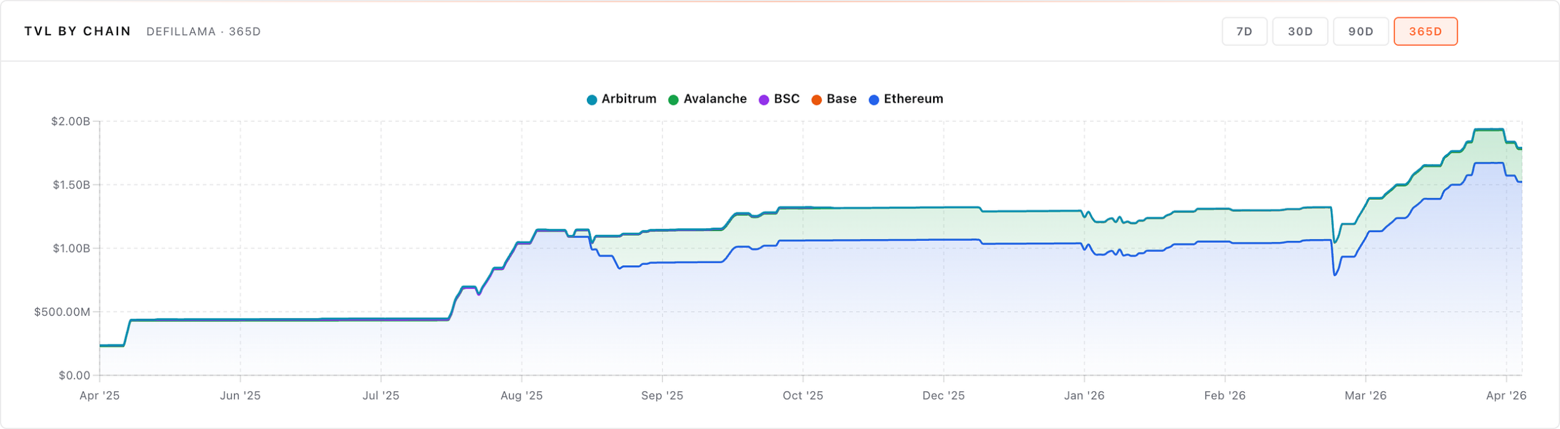
Task: Click the green Avalanche legend dot
Action: point(672,99)
